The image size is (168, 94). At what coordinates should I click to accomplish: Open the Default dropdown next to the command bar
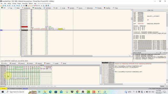pyautogui.click(x=164, y=86)
